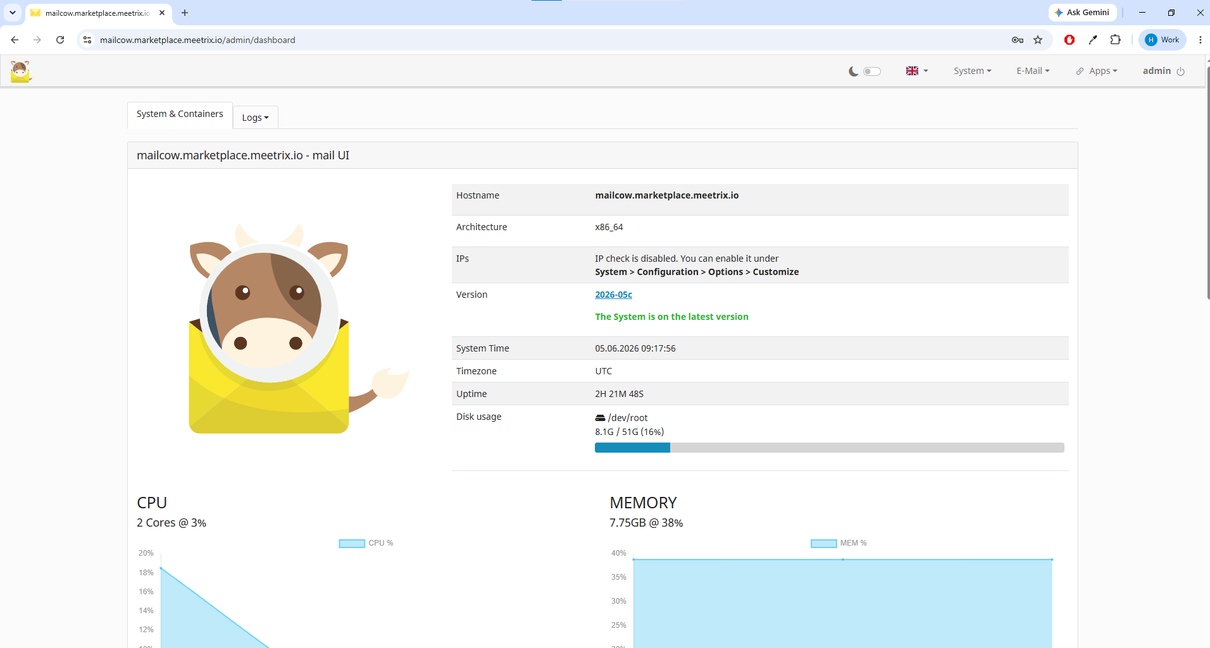Open a new browser tab
1210x648 pixels.
click(185, 13)
